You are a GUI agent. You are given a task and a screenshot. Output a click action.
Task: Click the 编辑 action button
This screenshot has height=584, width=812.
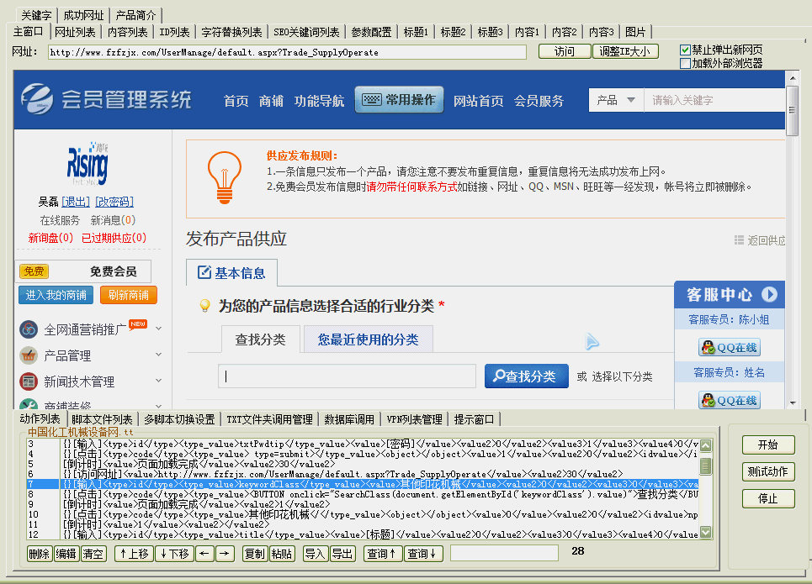(66, 554)
